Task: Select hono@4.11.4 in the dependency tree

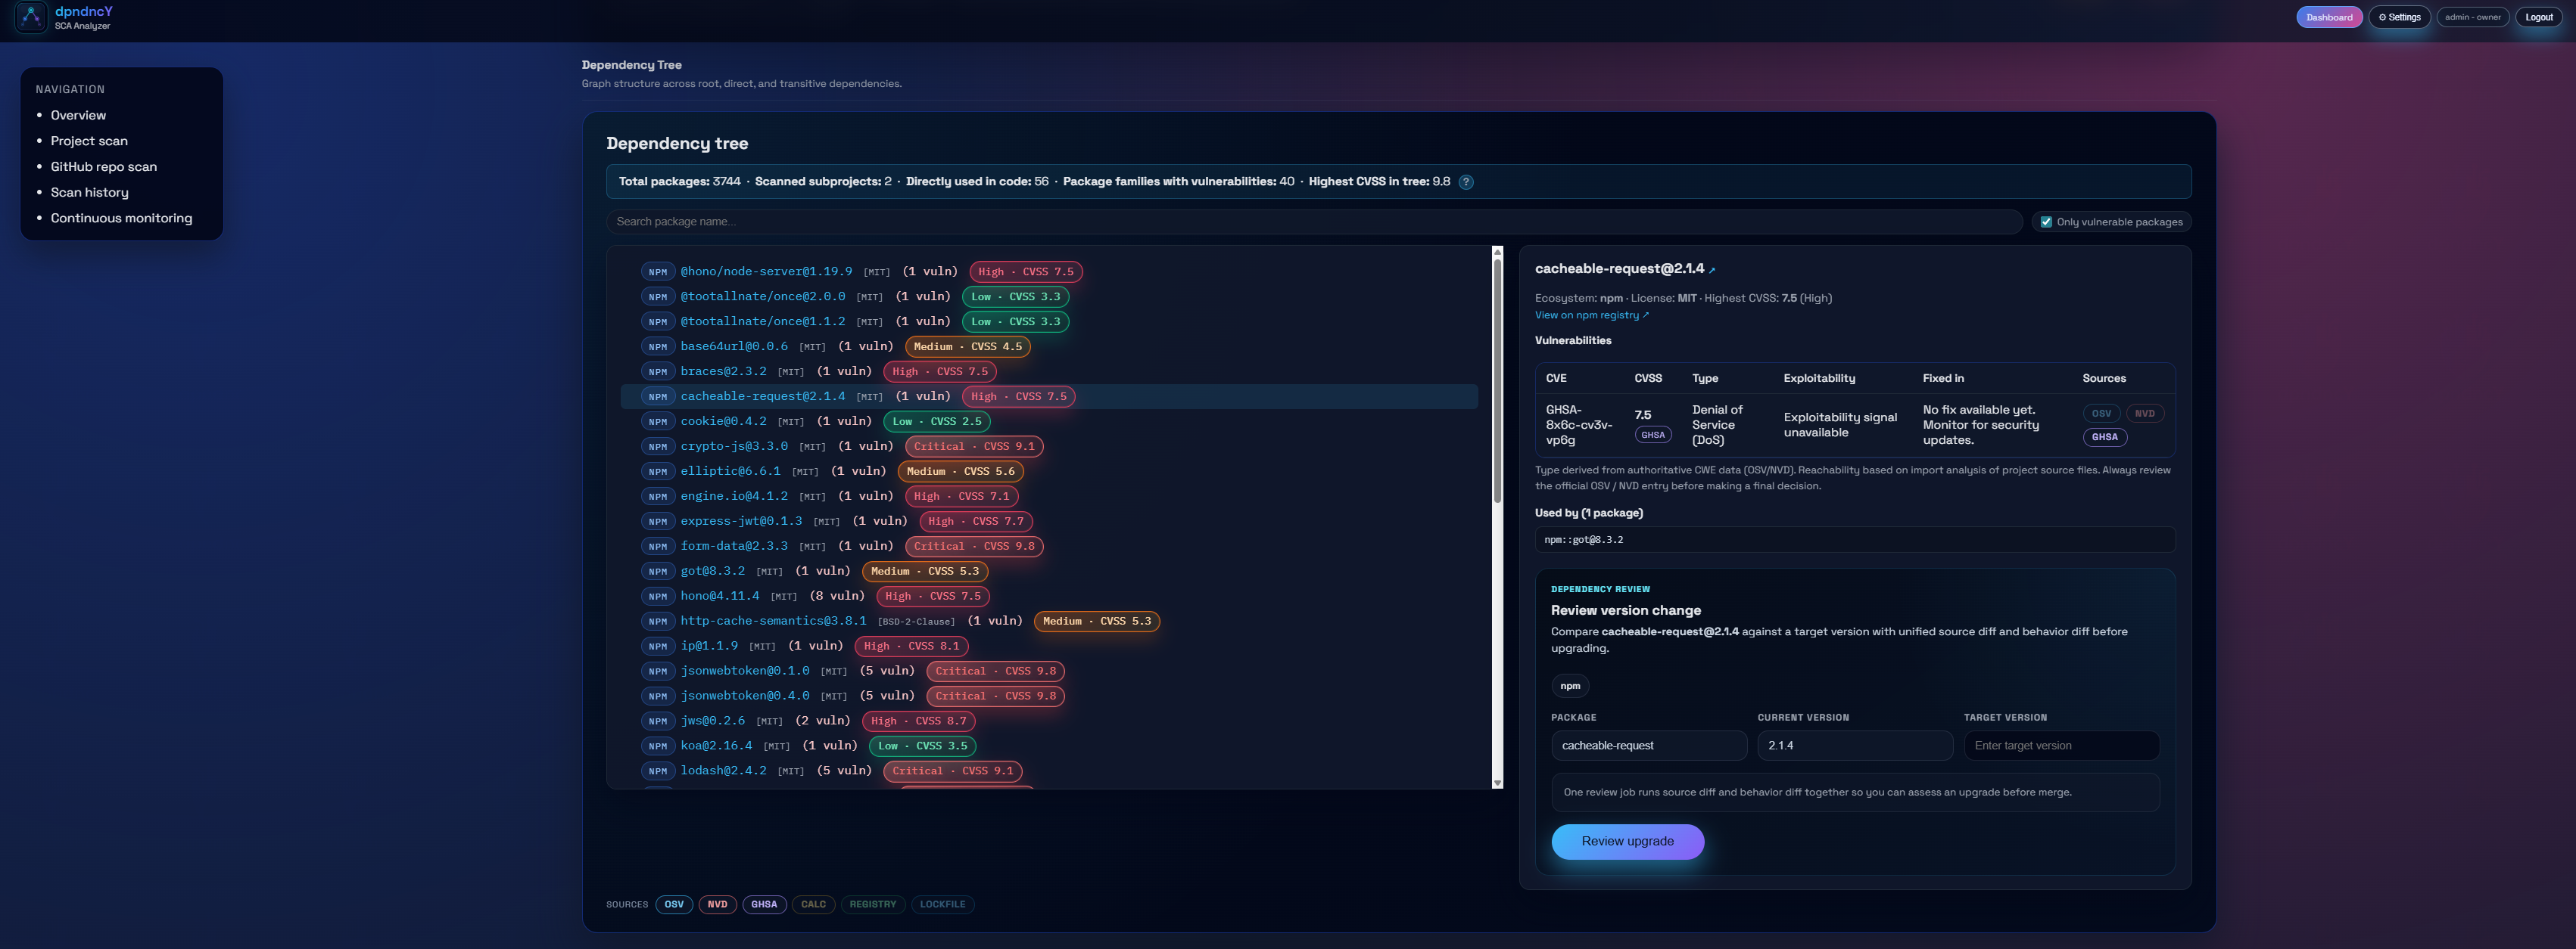Action: click(719, 597)
